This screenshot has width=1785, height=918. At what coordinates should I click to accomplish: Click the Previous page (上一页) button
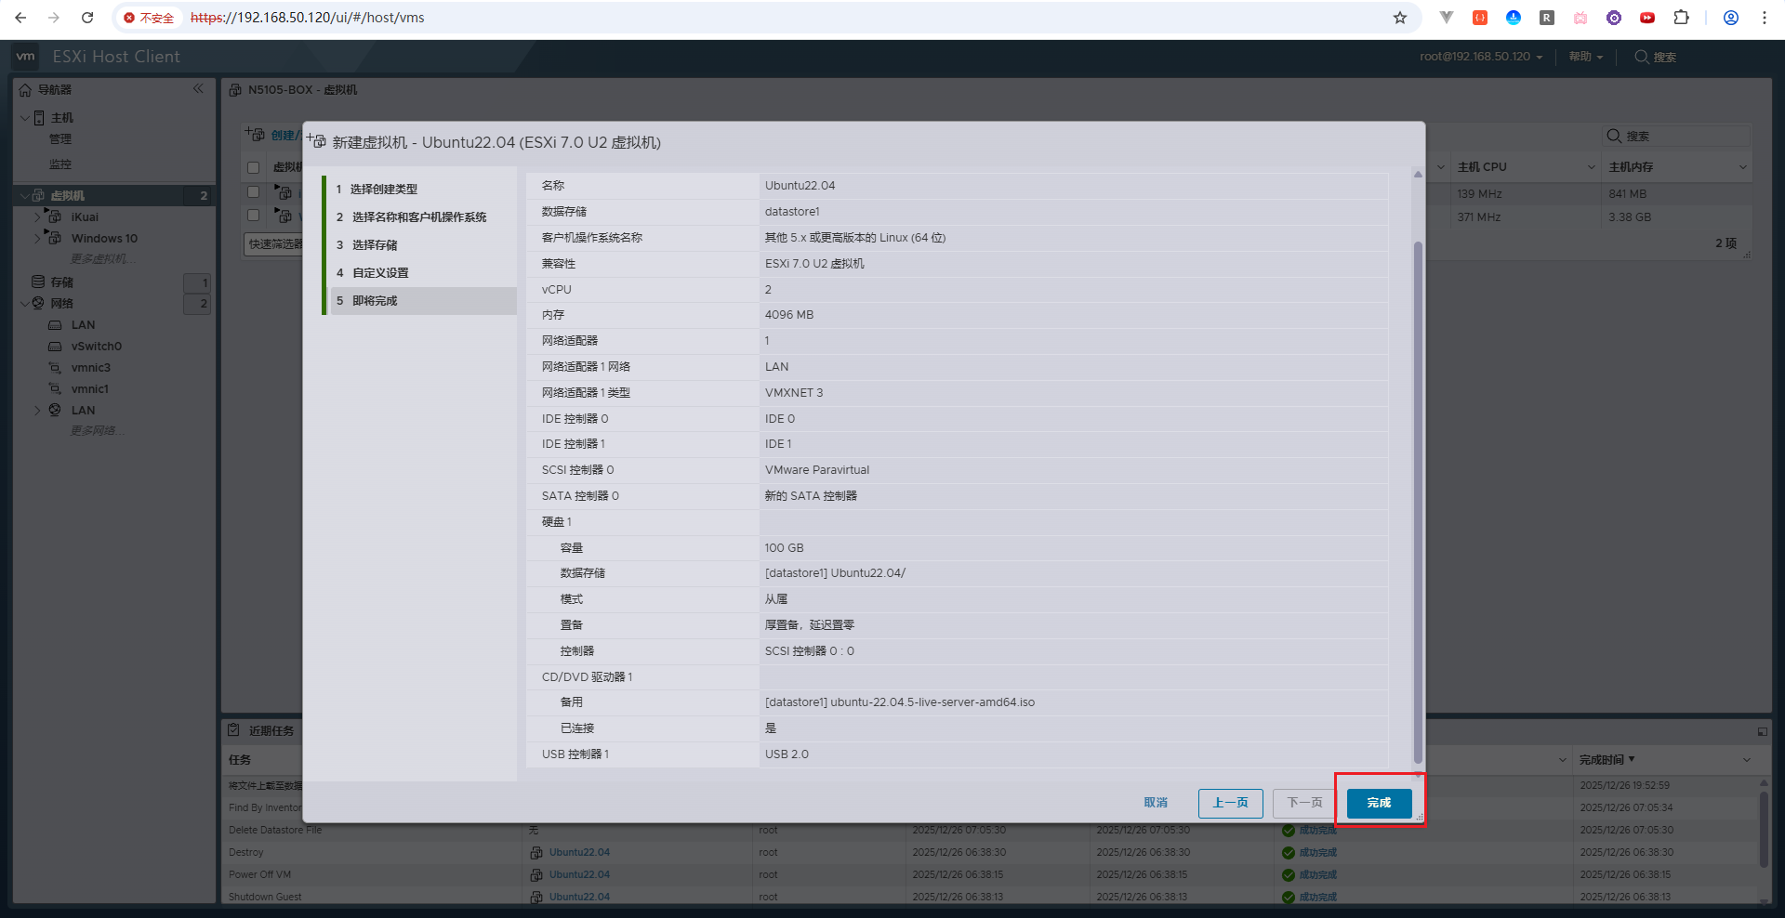pos(1230,803)
